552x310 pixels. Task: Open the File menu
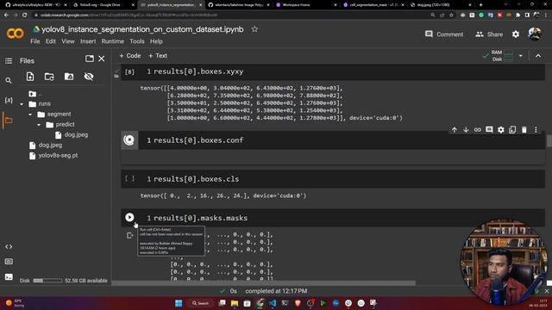35,41
